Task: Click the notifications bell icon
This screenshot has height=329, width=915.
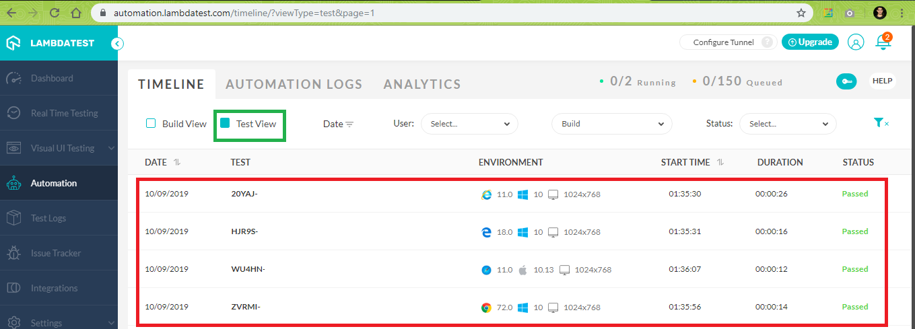Action: (883, 42)
